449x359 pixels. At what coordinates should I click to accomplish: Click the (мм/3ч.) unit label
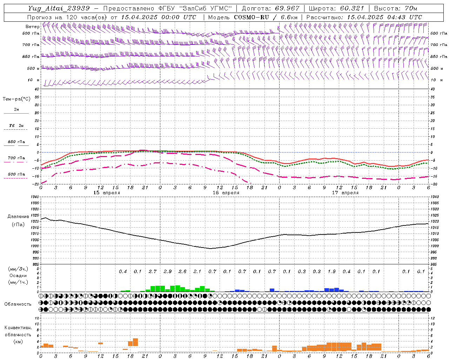pyautogui.click(x=18, y=269)
